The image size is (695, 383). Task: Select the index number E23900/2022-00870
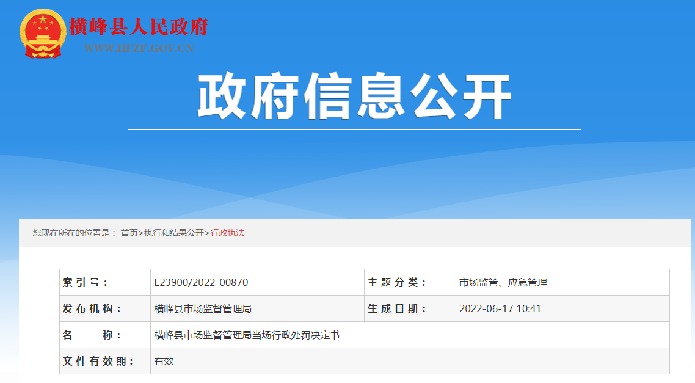(201, 282)
